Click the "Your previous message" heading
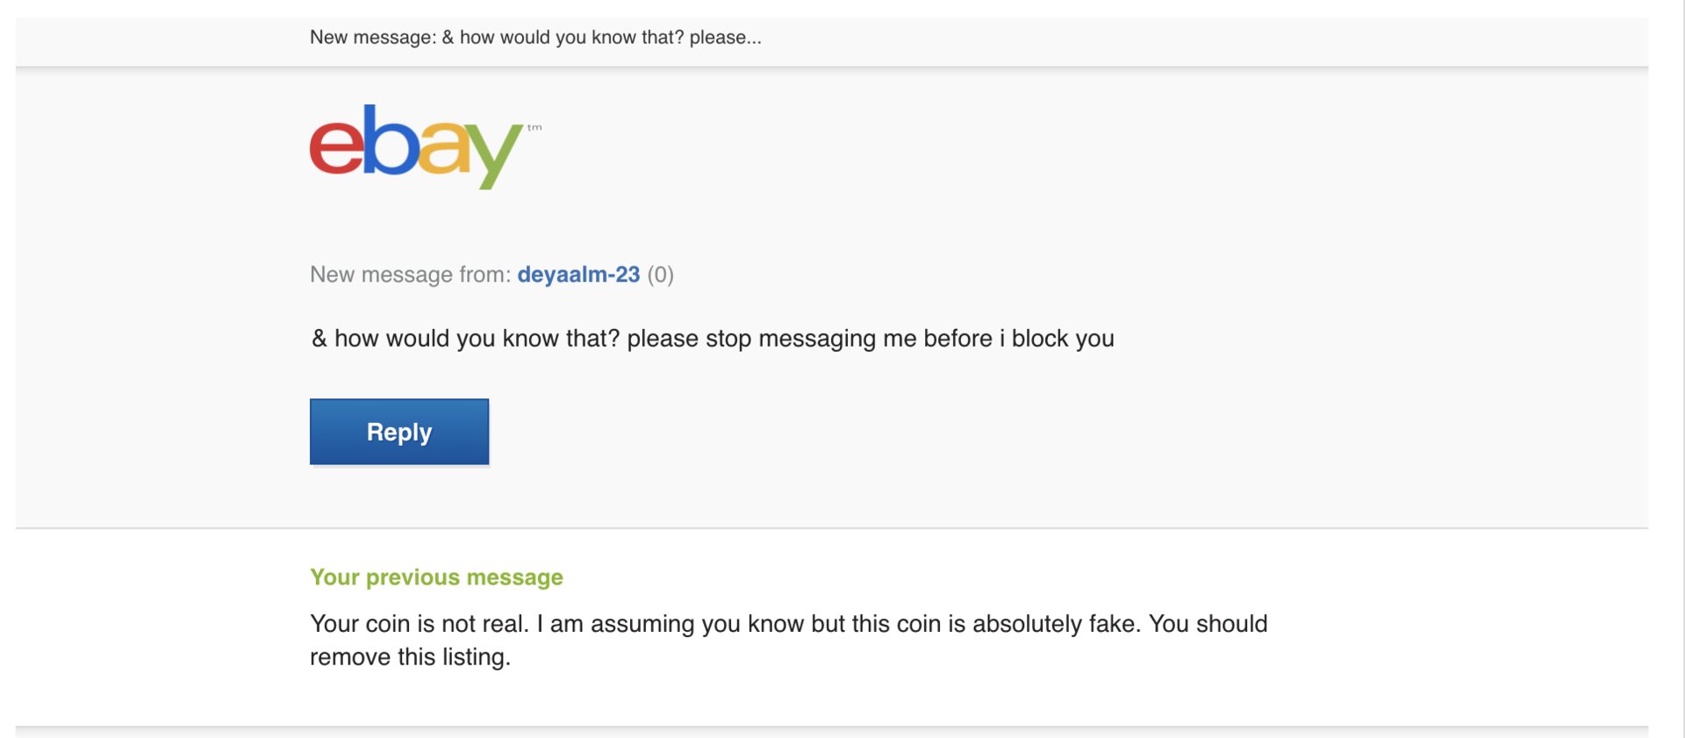The width and height of the screenshot is (1685, 738). click(x=436, y=577)
